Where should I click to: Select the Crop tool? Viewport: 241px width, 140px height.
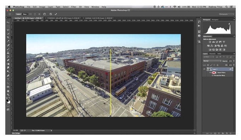coord(8,37)
